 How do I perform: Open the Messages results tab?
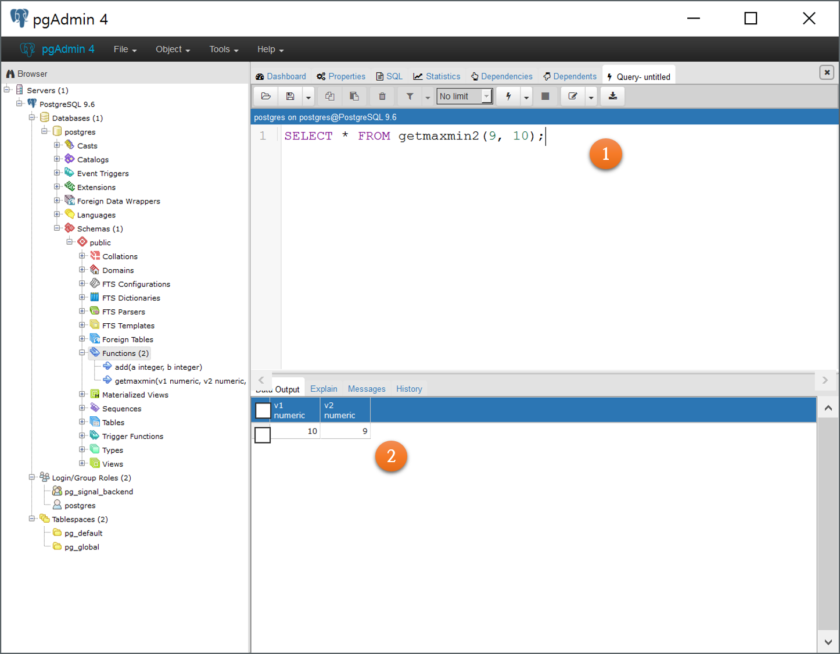click(367, 389)
